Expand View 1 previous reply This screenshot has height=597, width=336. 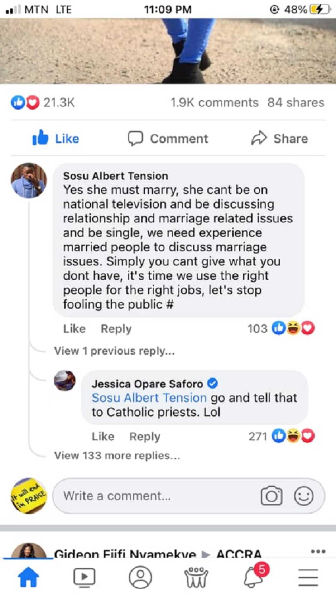[x=115, y=351]
